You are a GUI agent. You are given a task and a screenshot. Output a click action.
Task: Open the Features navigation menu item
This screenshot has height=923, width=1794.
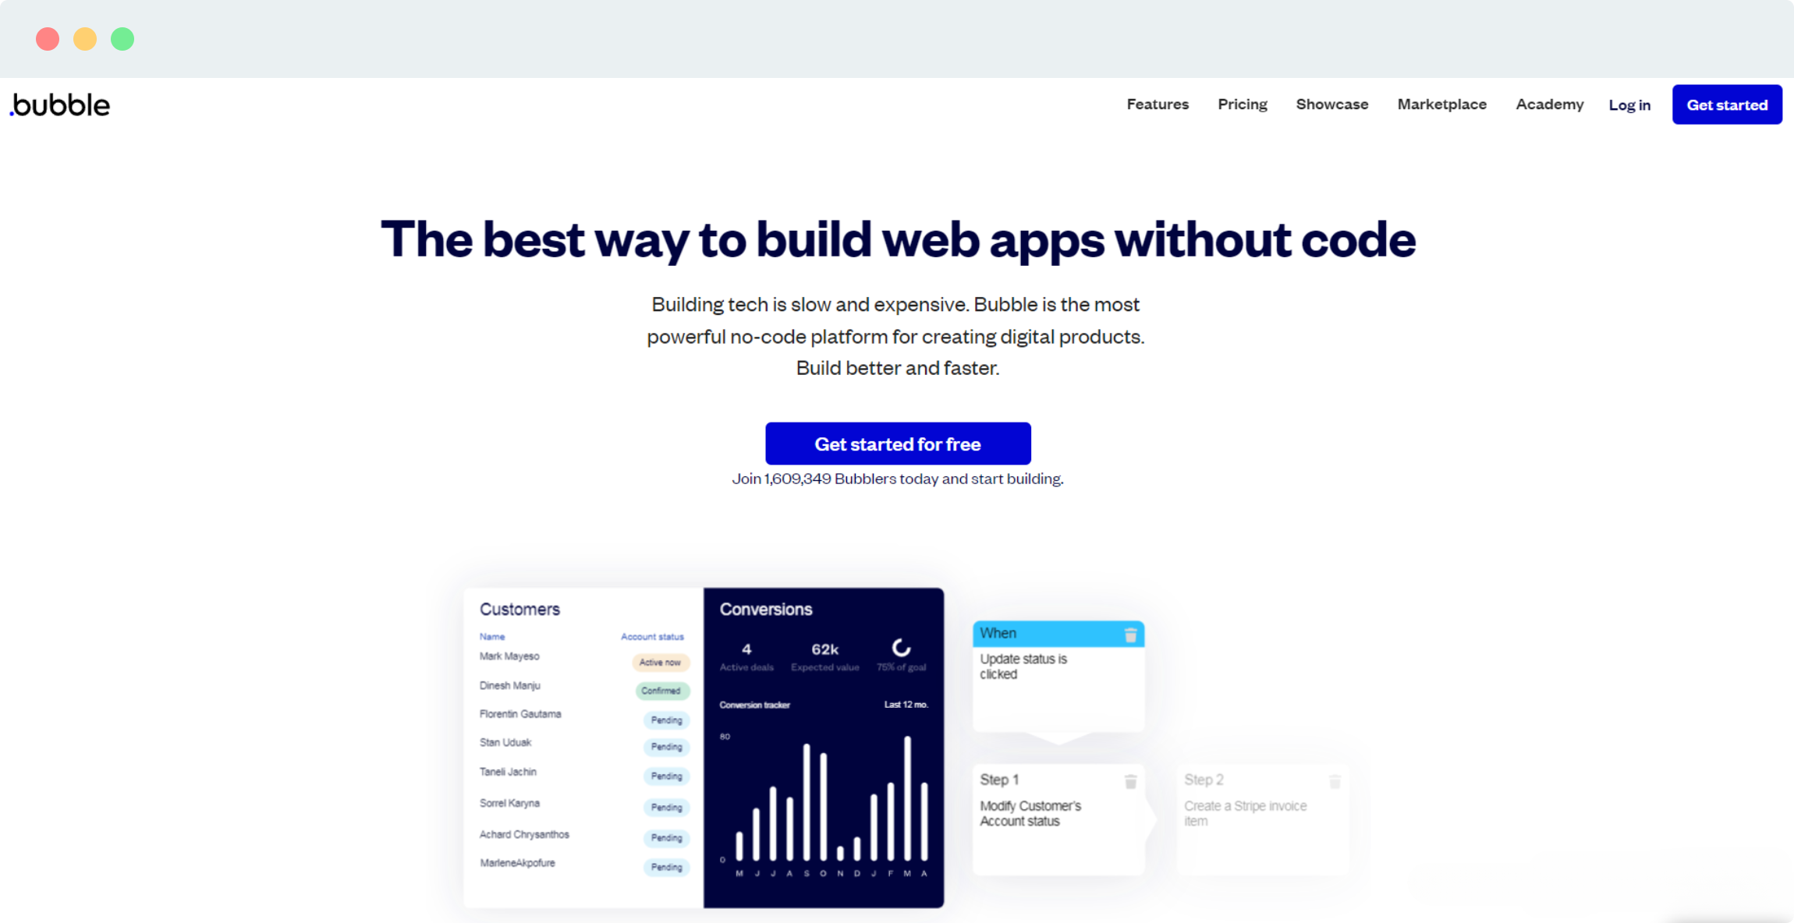pos(1158,104)
